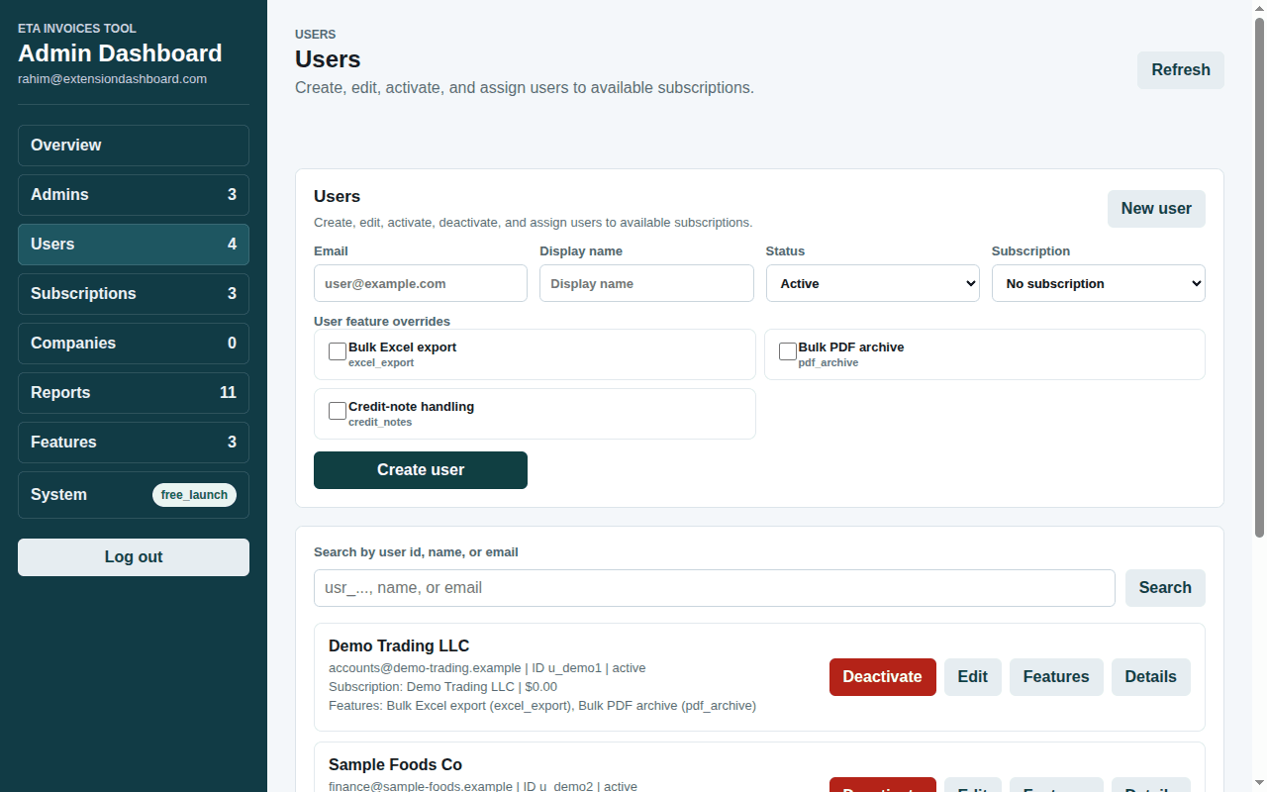Click the vertical page scrollbar
Screen dimensions: 1267x792
pos(1260,277)
